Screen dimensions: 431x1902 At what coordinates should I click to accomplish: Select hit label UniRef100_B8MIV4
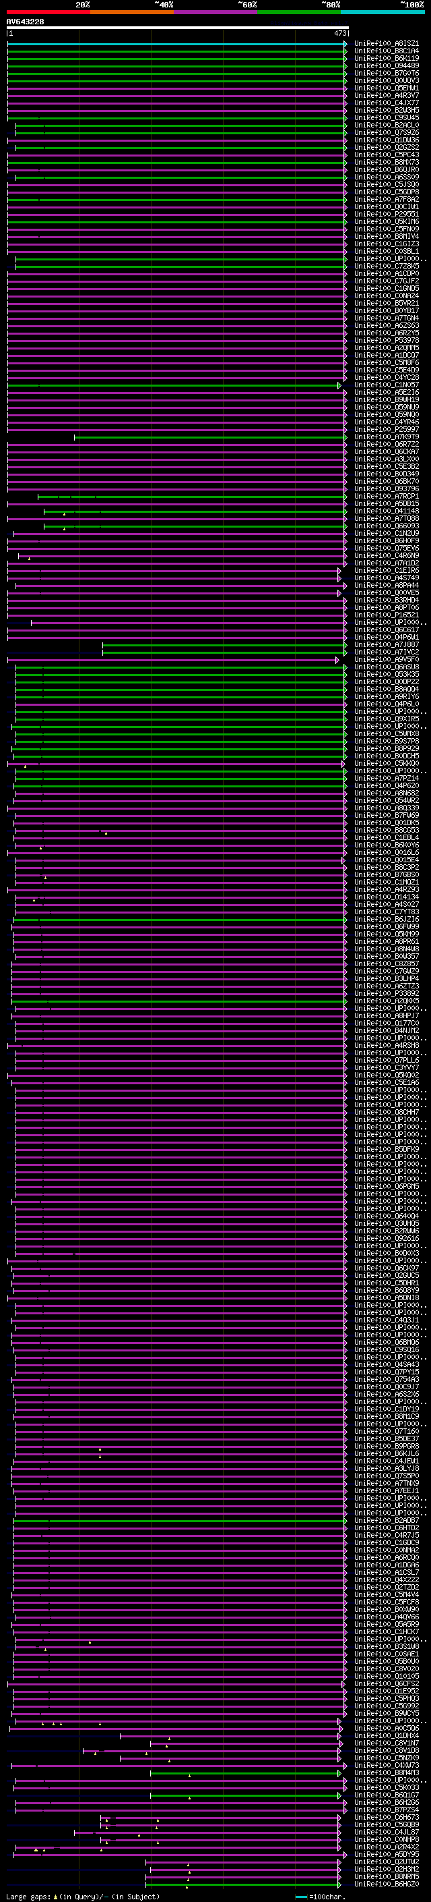[x=386, y=236]
